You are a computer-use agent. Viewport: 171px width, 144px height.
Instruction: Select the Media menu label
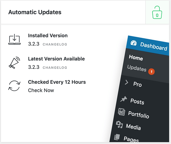tap(133, 127)
